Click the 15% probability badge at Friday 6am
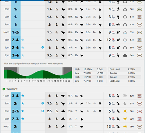Viewport: 145px width, 133px height. [x=139, y=111]
